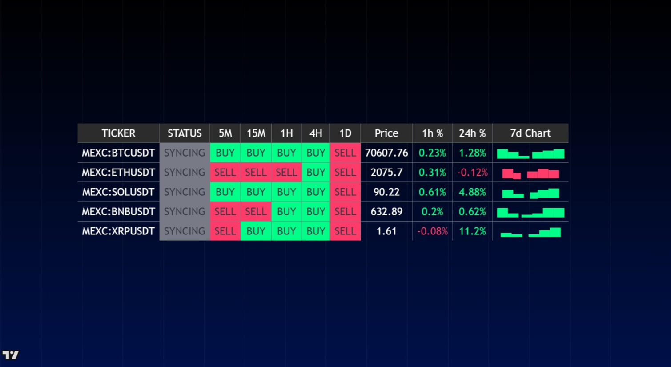This screenshot has width=671, height=367.
Task: Click the BNBUSDT 7d sparkline chart
Action: click(530, 213)
